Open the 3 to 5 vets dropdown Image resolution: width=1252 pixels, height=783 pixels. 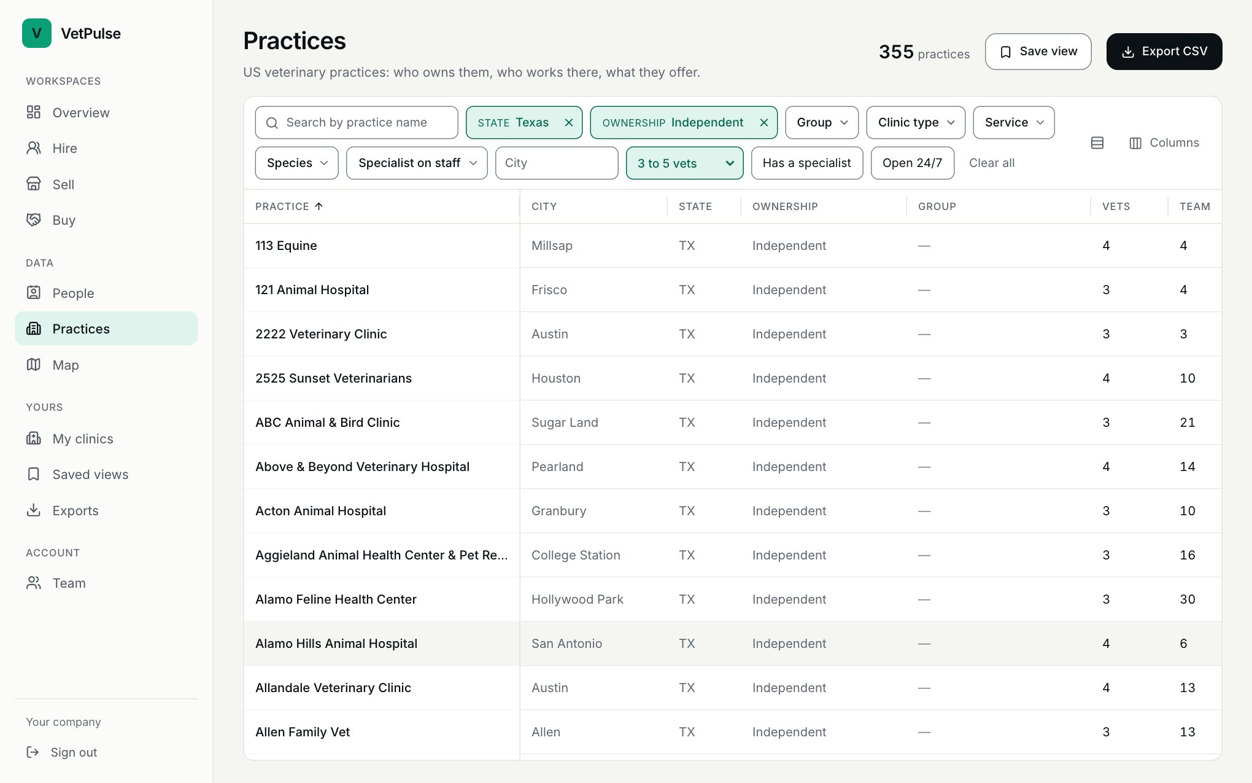[685, 163]
